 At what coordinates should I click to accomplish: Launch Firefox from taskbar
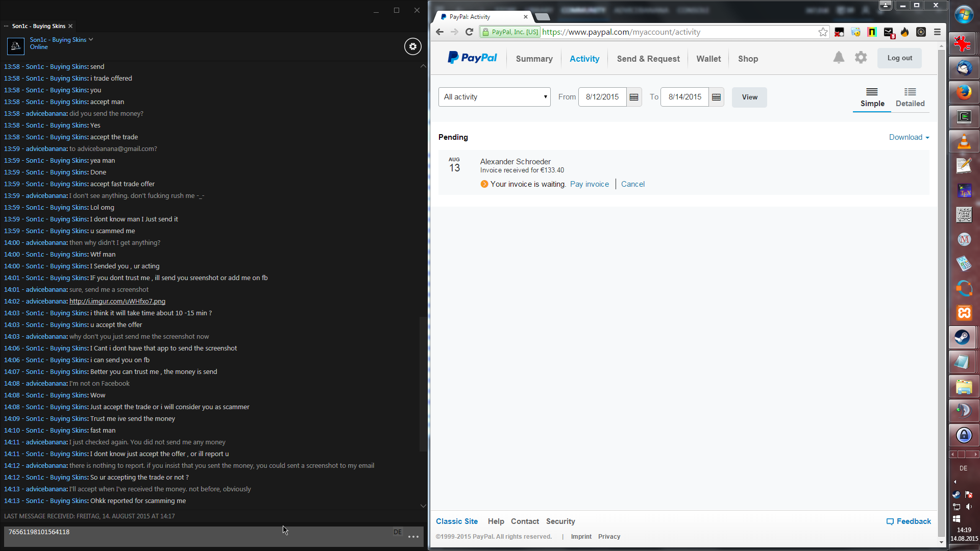[x=964, y=92]
